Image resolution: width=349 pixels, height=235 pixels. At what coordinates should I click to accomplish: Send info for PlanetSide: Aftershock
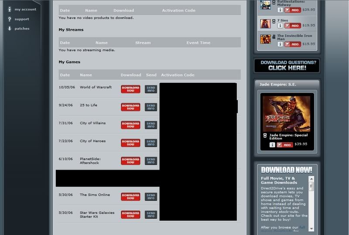coord(151,161)
